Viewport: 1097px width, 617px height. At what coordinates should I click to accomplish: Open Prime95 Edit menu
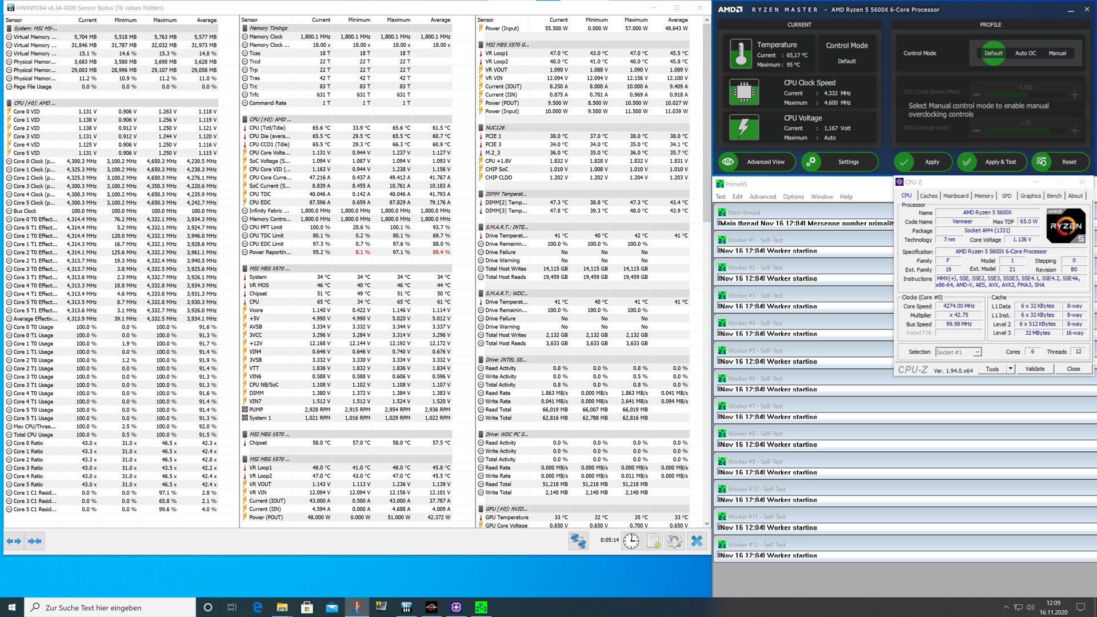(x=738, y=197)
